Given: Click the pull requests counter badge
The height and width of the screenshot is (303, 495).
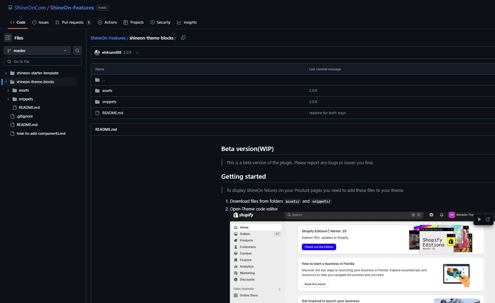Looking at the screenshot, I should (89, 23).
